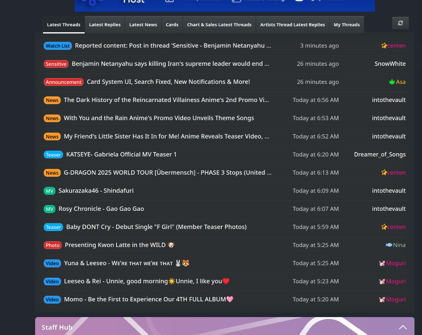422x335 pixels.
Task: Open Yuna & Leeseo We're That thread
Action: pyautogui.click(x=127, y=263)
